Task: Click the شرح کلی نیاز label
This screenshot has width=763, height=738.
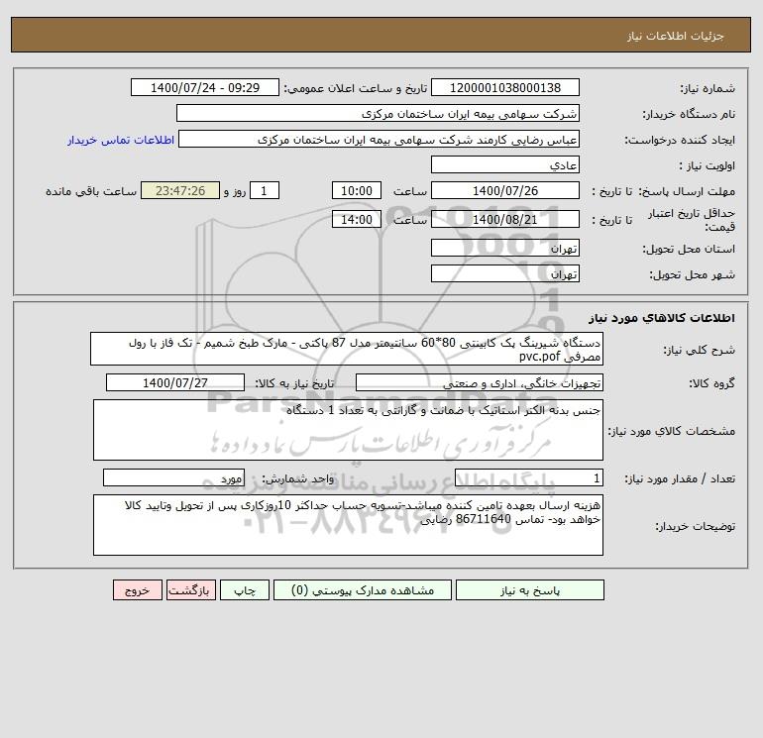Action: [700, 350]
